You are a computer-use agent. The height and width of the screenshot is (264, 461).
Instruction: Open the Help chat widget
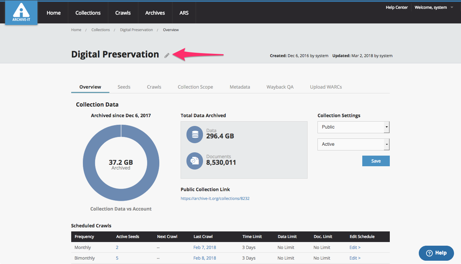(x=436, y=253)
